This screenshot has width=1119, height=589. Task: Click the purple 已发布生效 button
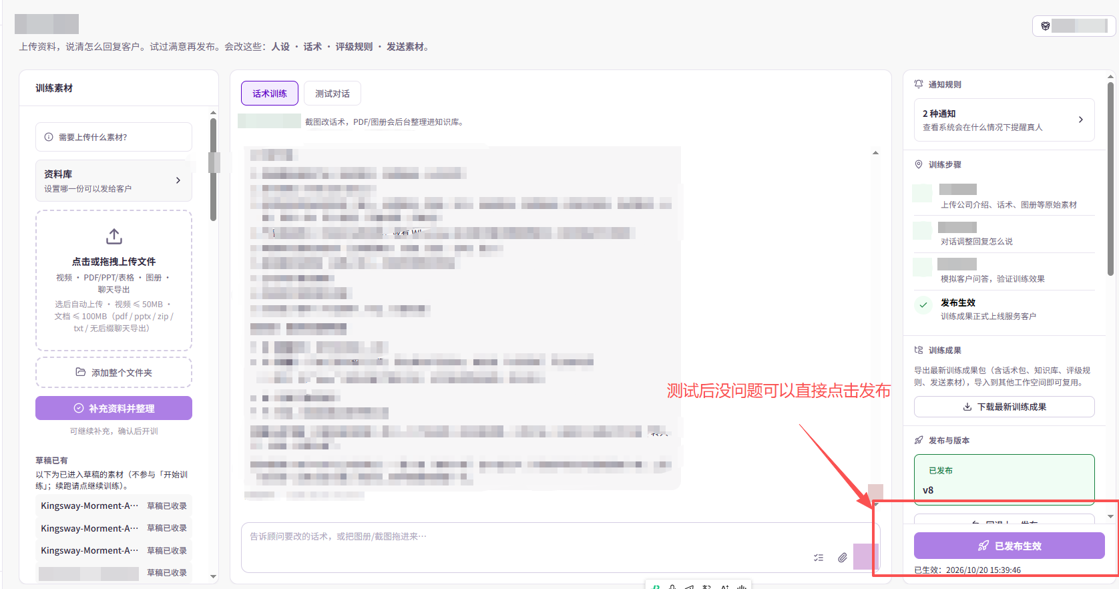(x=1009, y=546)
